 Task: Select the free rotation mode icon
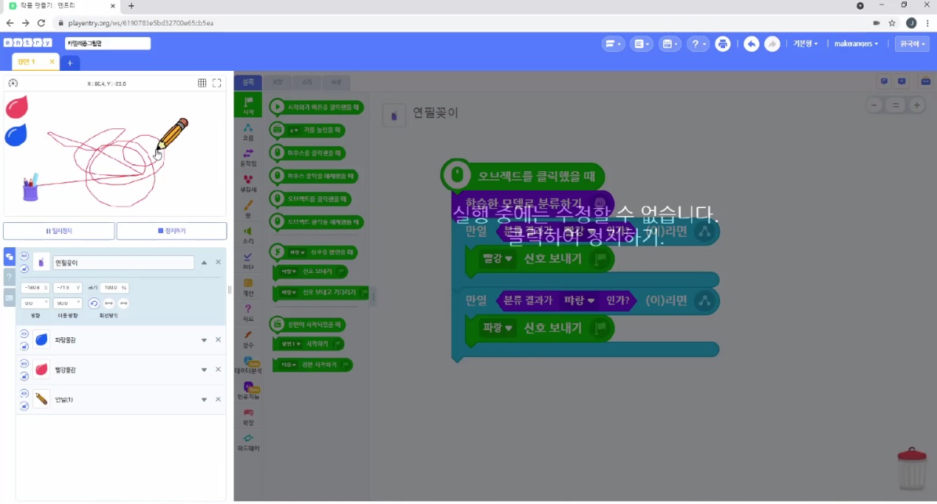[x=94, y=303]
